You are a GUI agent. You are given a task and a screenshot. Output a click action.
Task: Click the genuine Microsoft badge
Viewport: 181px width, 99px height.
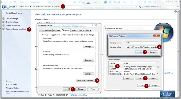click(167, 94)
